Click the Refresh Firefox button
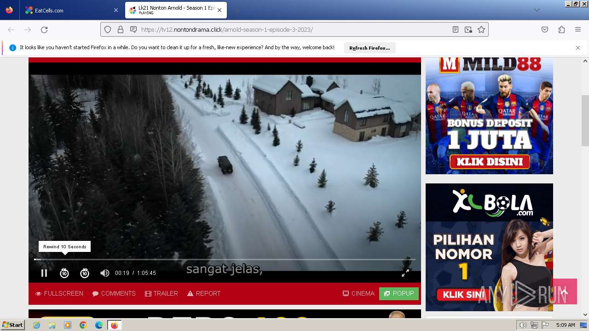Screen dimensions: 589x331 pyautogui.click(x=370, y=48)
